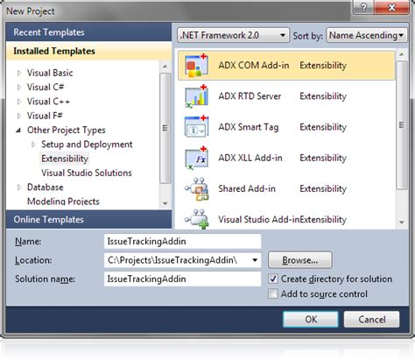This screenshot has width=415, height=361.
Task: Select Visual Studio Solutions tree item
Action: coord(87,173)
